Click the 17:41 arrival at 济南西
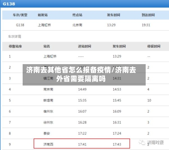Viewport: 169px width, 150px height. tap(82, 144)
